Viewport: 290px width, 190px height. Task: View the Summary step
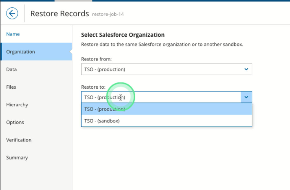[17, 158]
